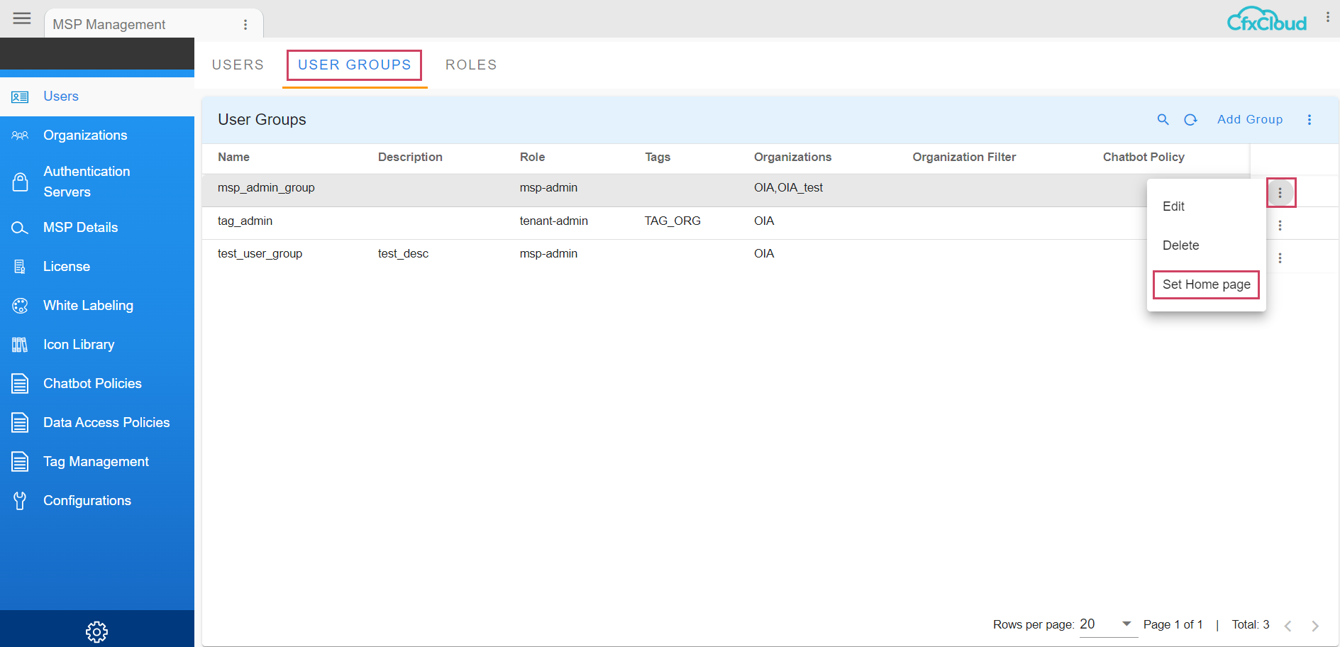This screenshot has height=647, width=1340.
Task: Select Organizations in the sidebar
Action: pyautogui.click(x=85, y=135)
